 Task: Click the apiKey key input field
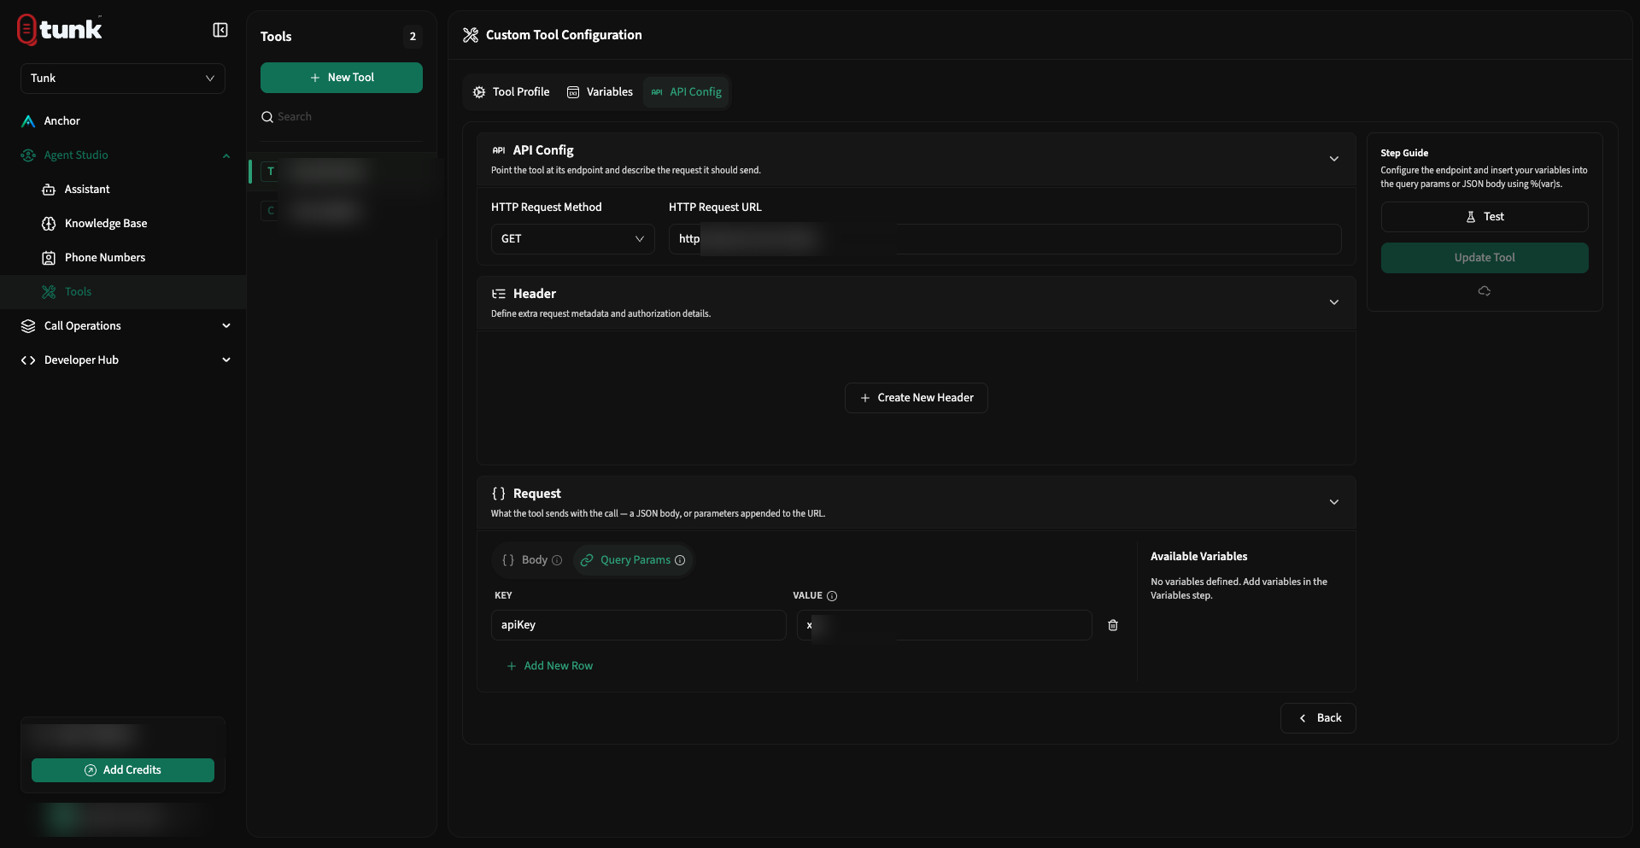pyautogui.click(x=639, y=625)
